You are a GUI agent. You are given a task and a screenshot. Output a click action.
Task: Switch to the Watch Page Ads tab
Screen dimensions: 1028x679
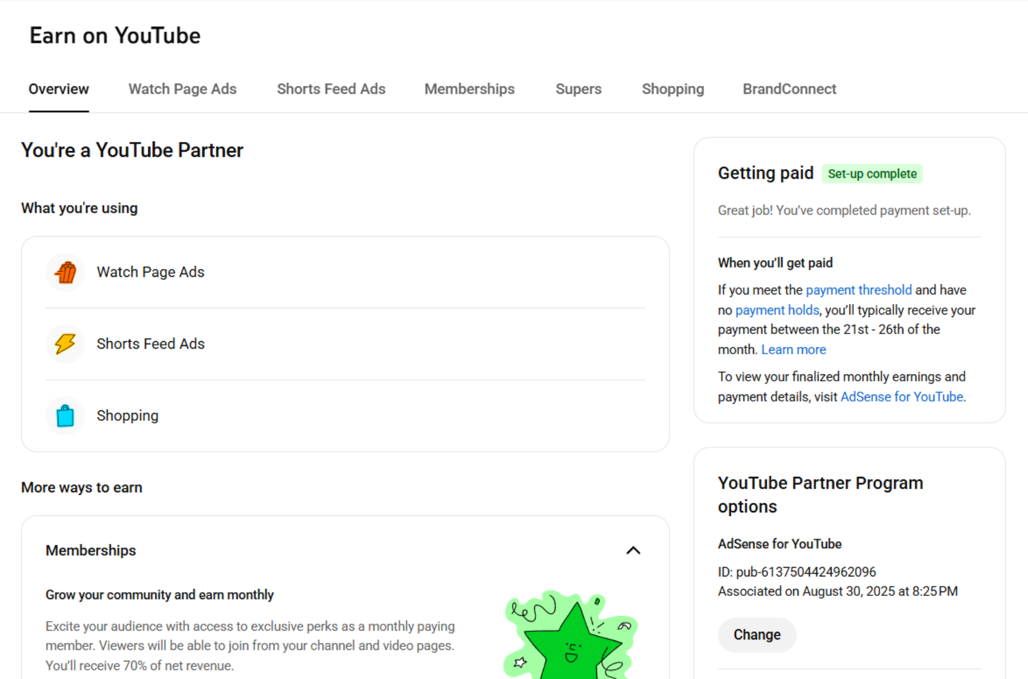(182, 89)
